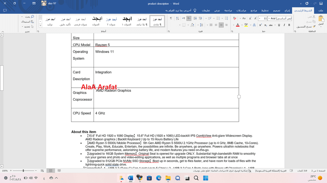This screenshot has height=183, width=327.
Task: Open the Design tab تصميم
Action: (277, 10)
